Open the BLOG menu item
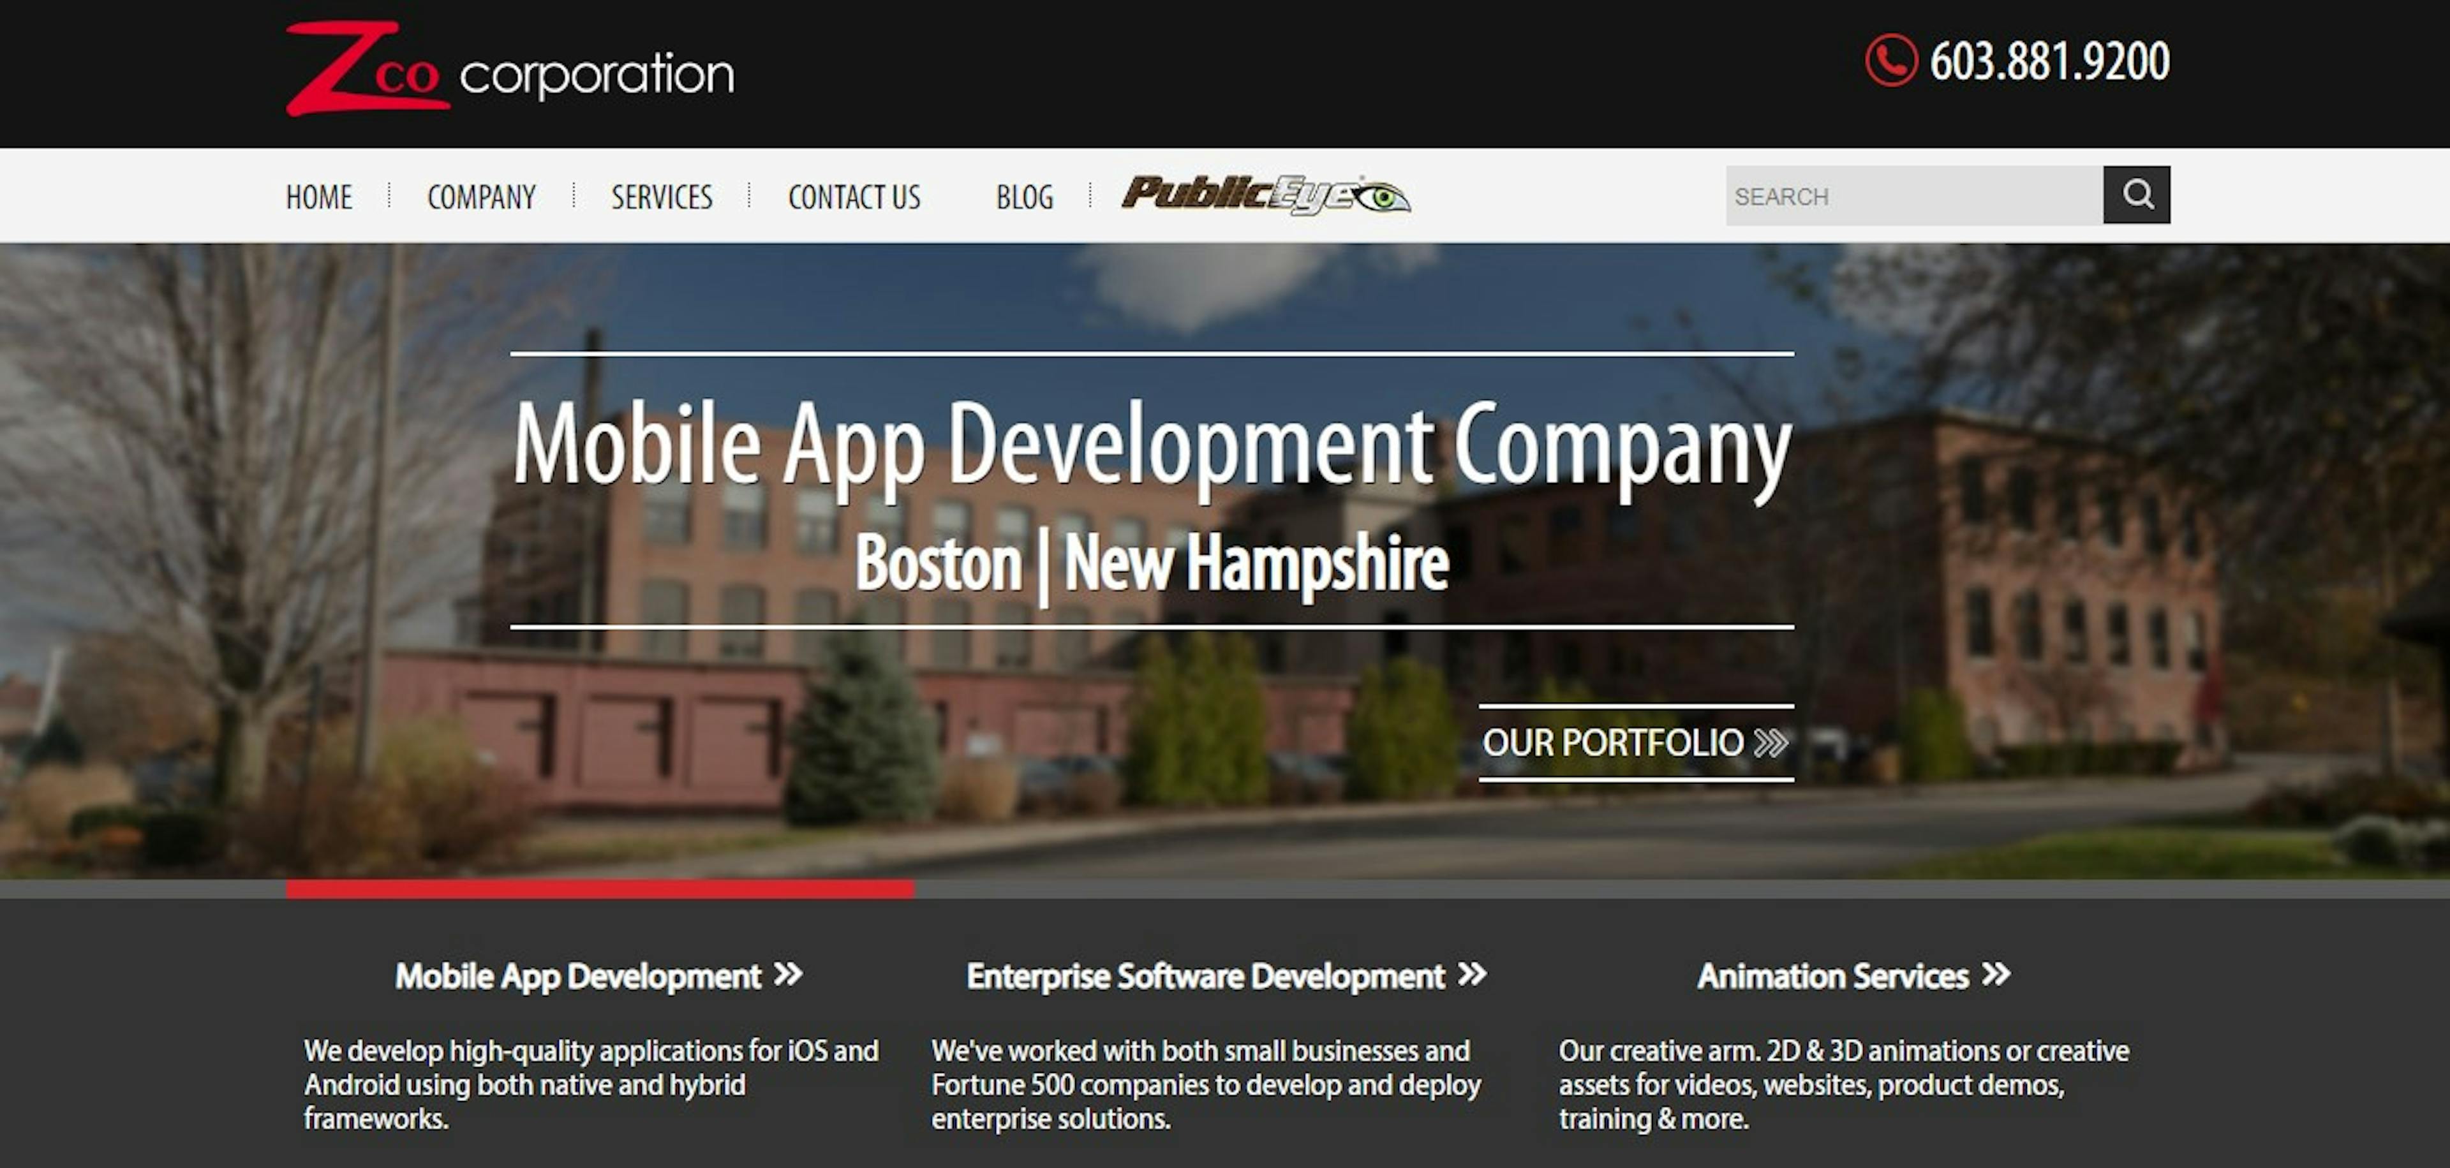 pyautogui.click(x=1024, y=197)
